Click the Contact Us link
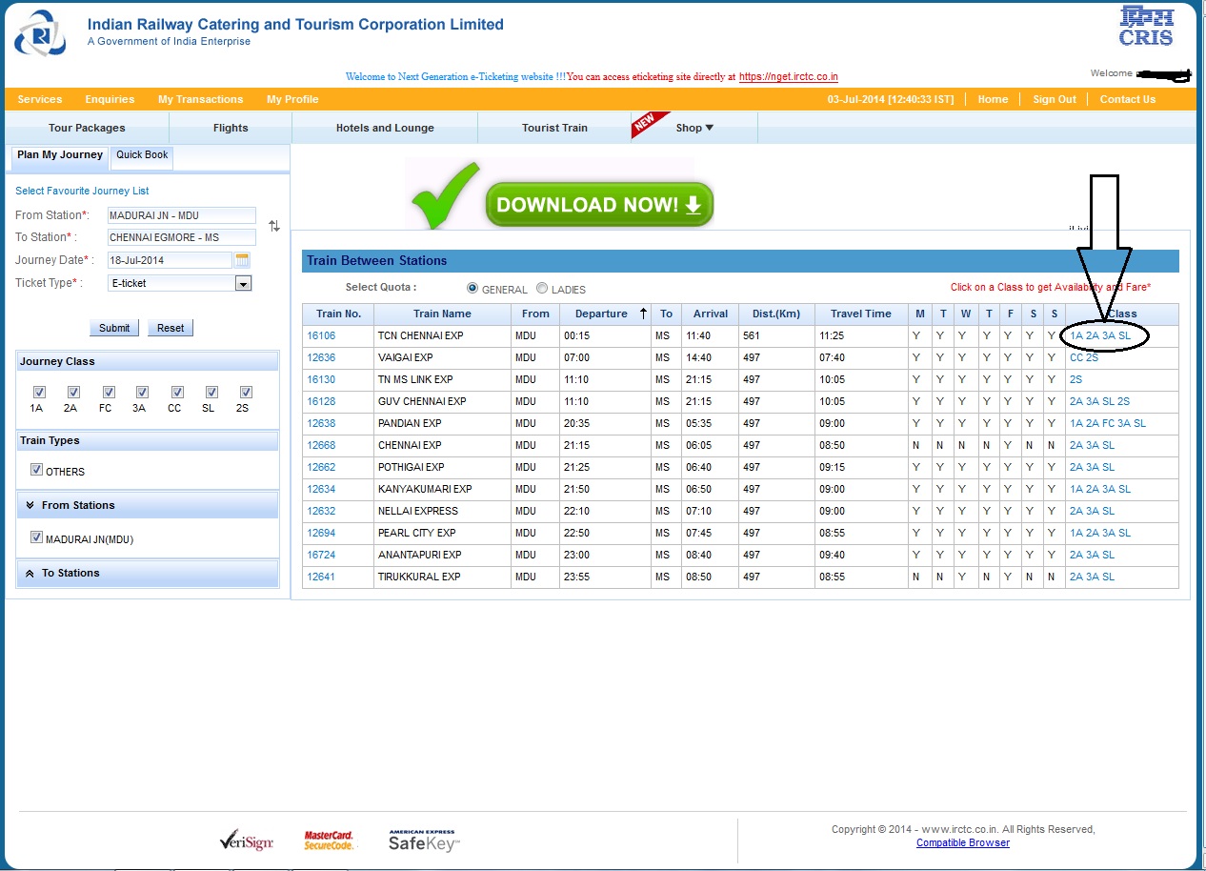This screenshot has width=1206, height=871. 1128,99
